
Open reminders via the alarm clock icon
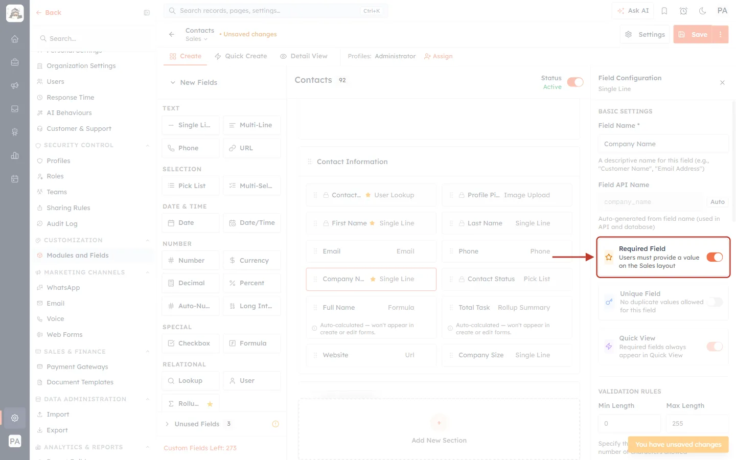(683, 11)
